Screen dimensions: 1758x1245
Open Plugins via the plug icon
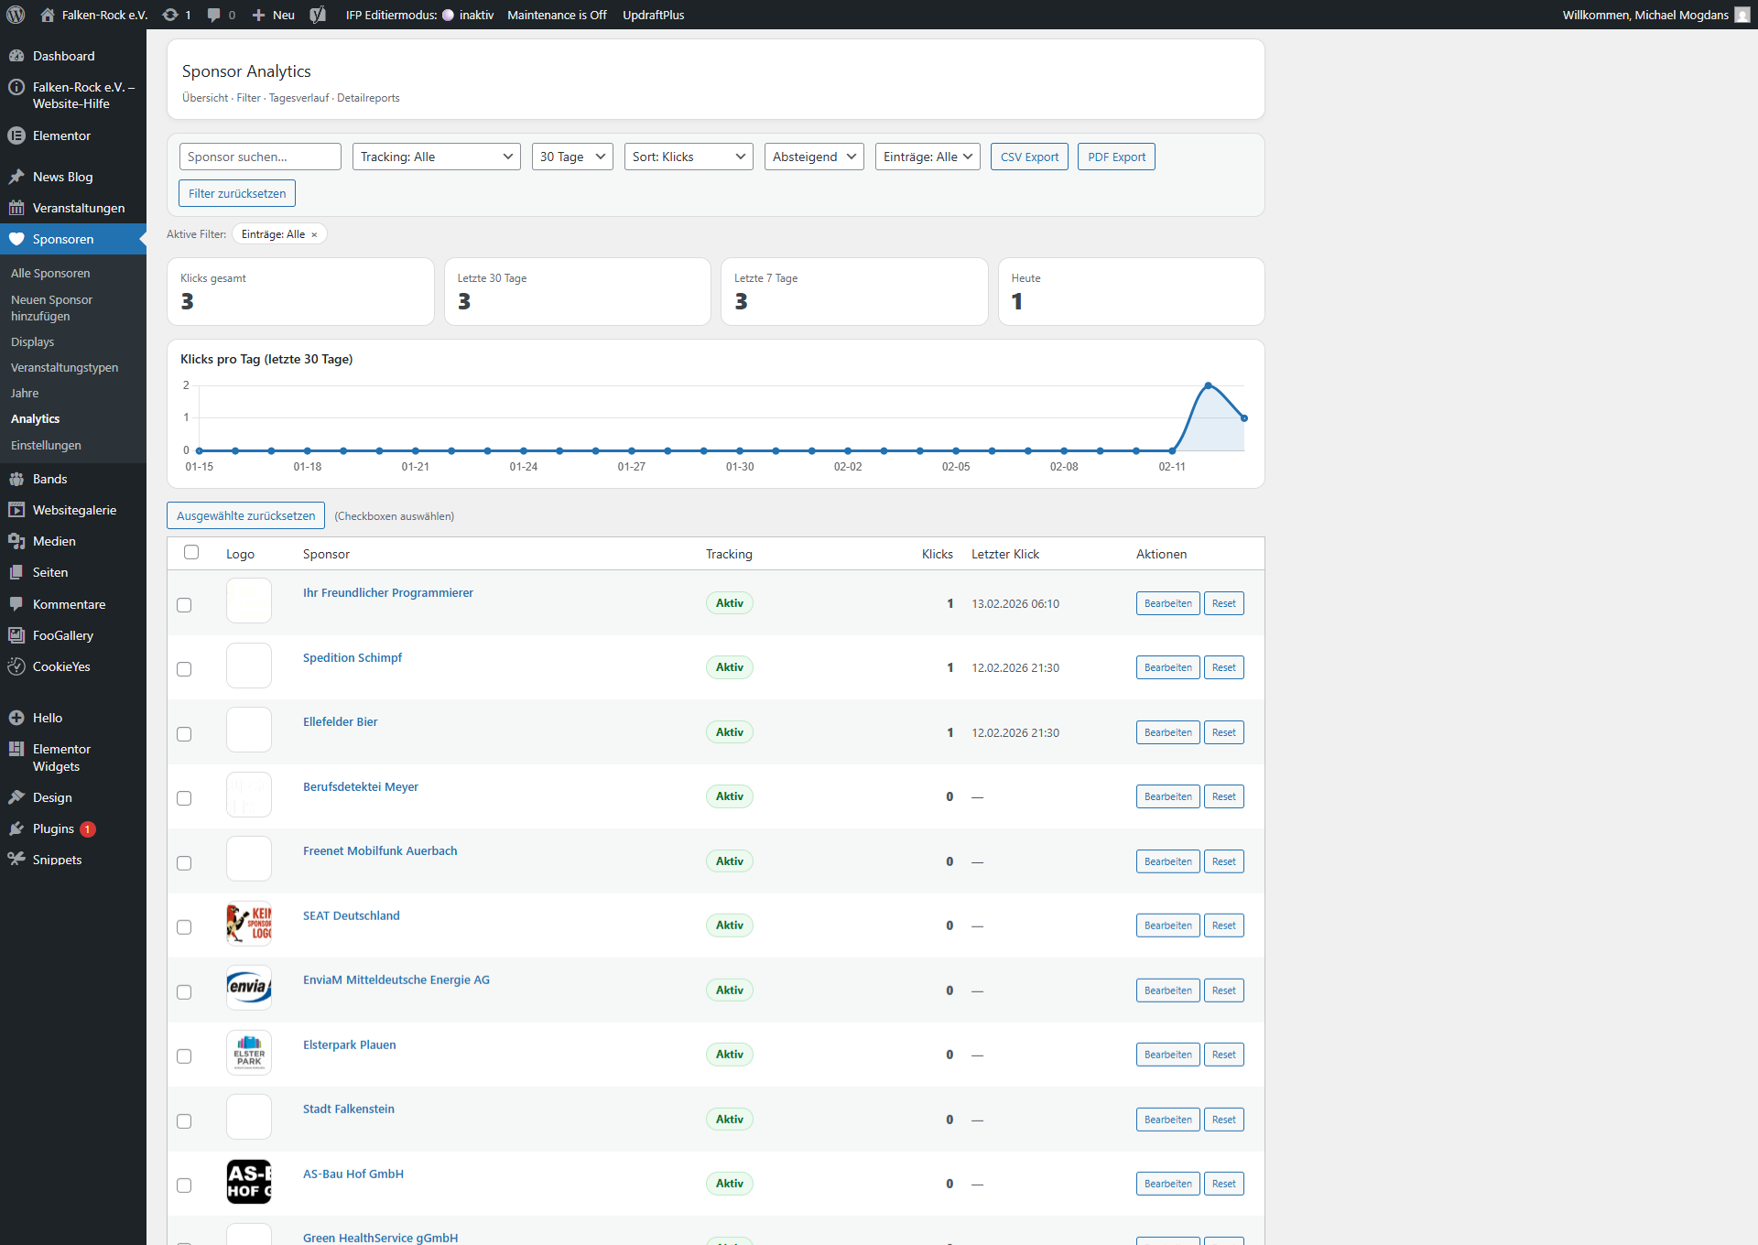16,828
